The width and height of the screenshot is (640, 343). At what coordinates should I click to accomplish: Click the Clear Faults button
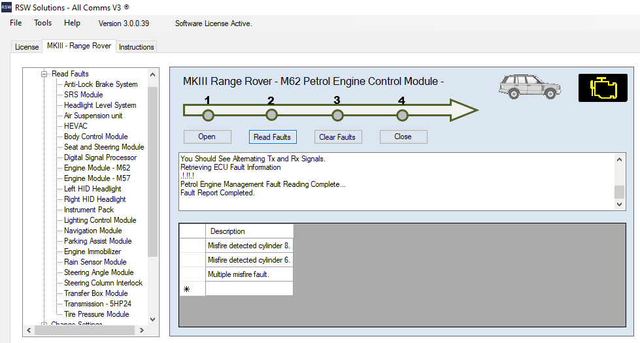coord(337,137)
